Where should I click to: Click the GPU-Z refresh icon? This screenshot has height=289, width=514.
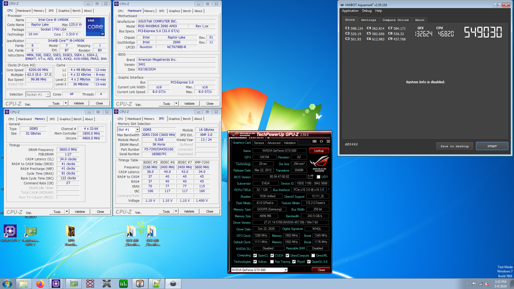pos(321,142)
